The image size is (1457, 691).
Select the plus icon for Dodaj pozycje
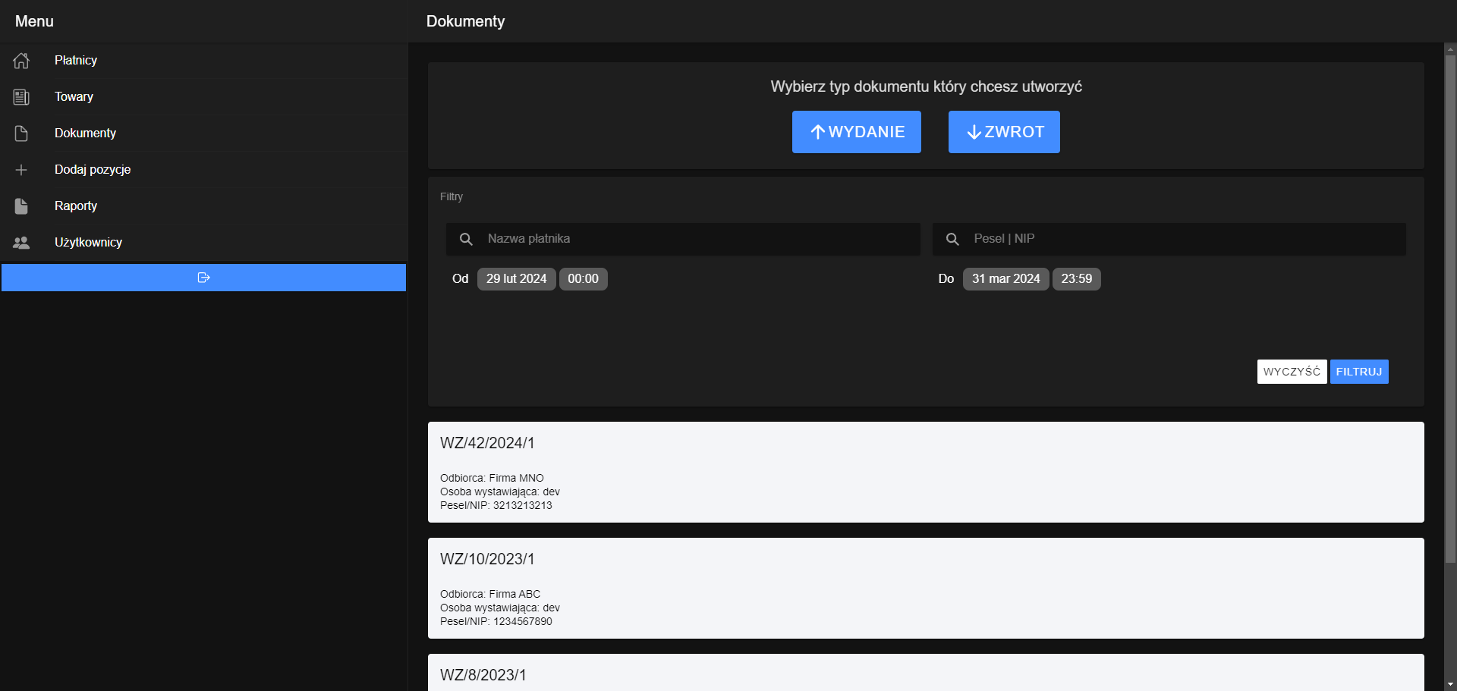coord(20,170)
